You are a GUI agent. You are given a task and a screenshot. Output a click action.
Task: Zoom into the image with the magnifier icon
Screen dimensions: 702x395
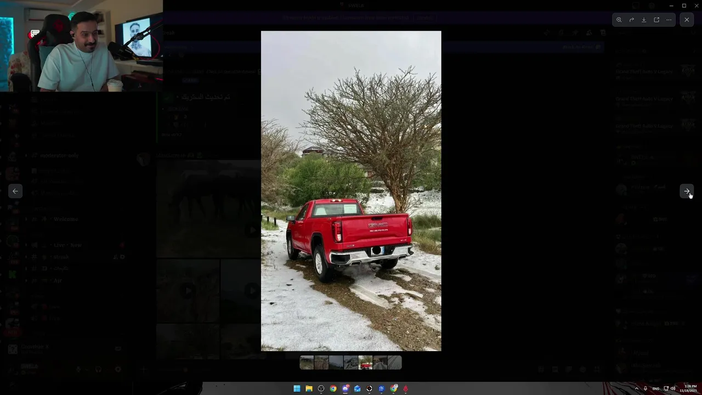coord(619,20)
